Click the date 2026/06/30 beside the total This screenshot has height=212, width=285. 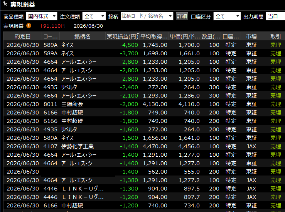[88, 26]
